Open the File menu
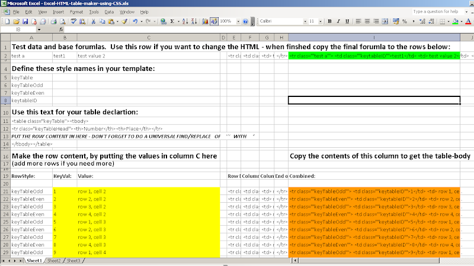 tap(16, 12)
